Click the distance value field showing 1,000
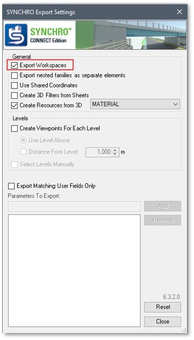This screenshot has height=340, width=194. [x=99, y=152]
